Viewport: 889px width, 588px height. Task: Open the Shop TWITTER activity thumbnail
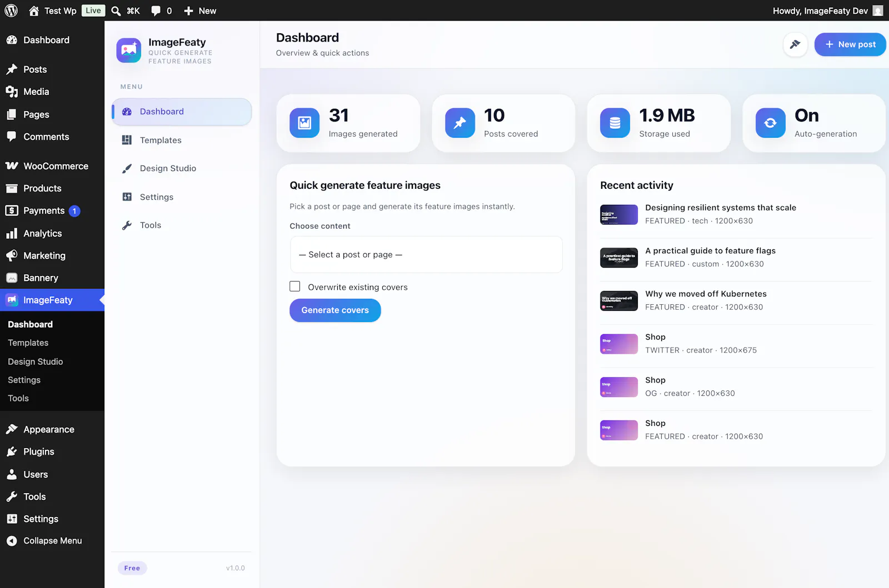[619, 344]
